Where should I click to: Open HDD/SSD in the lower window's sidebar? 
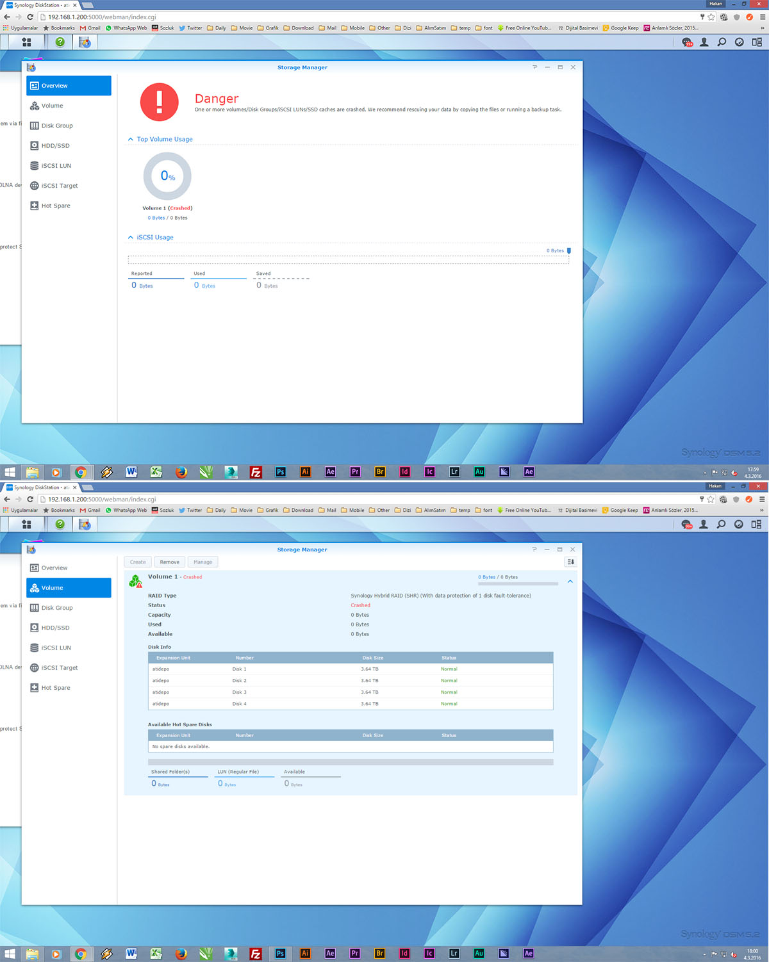pyautogui.click(x=55, y=628)
